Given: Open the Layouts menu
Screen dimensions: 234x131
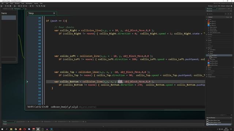Looking at the screenshot, I should (36, 3).
